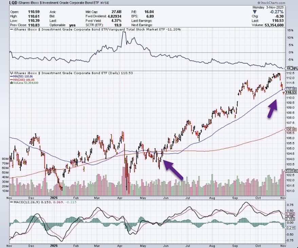Screen dimensions: 298x248
Task: Click the Open value 110.59
Action: coord(34,12)
